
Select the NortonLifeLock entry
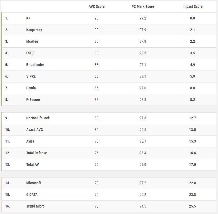38,118
